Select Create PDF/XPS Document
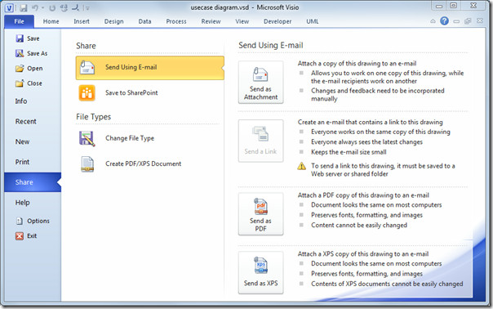 (x=149, y=163)
